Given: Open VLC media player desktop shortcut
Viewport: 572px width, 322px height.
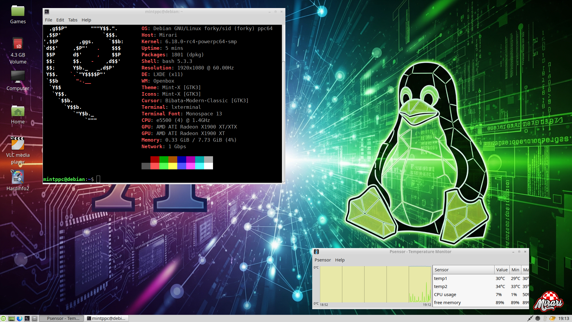Looking at the screenshot, I should 18,144.
